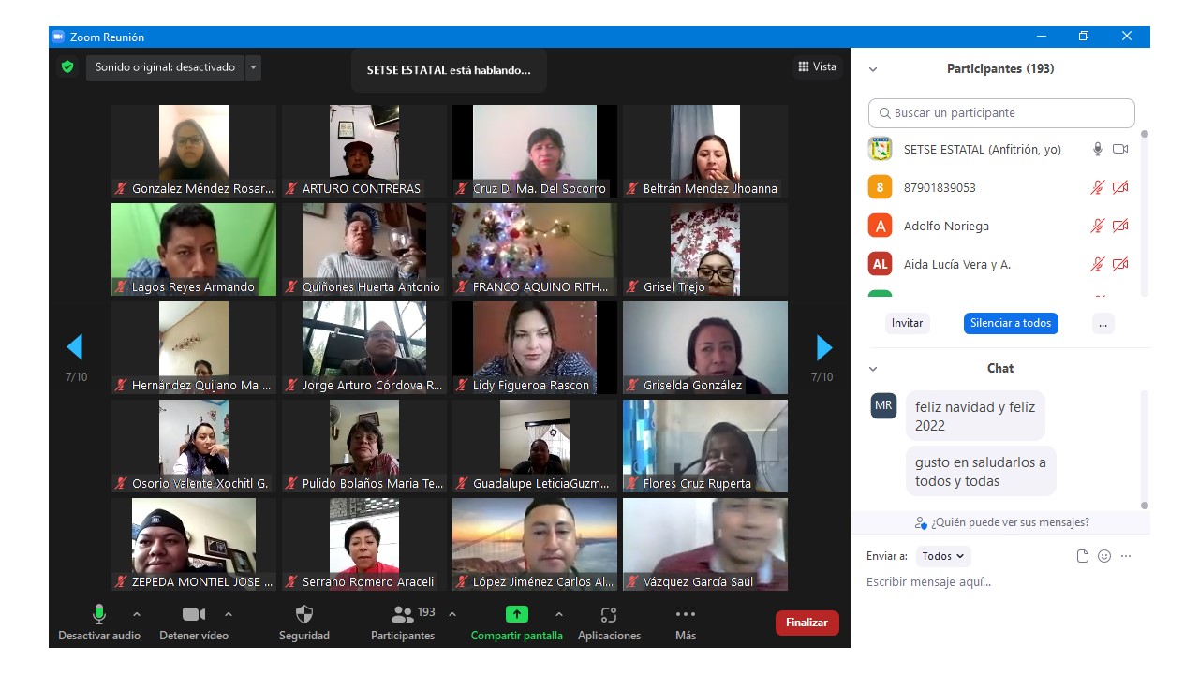Open the Vista layout menu
The image size is (1199, 674).
[817, 66]
